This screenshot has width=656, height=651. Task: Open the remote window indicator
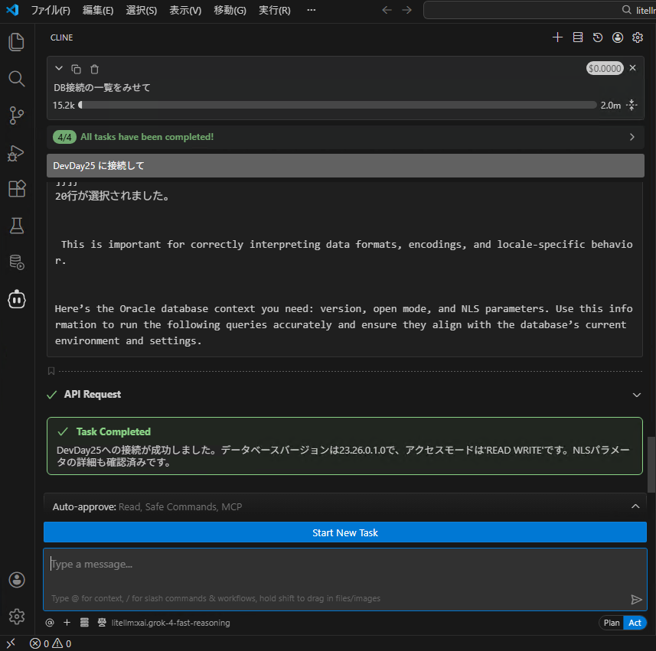pyautogui.click(x=11, y=643)
